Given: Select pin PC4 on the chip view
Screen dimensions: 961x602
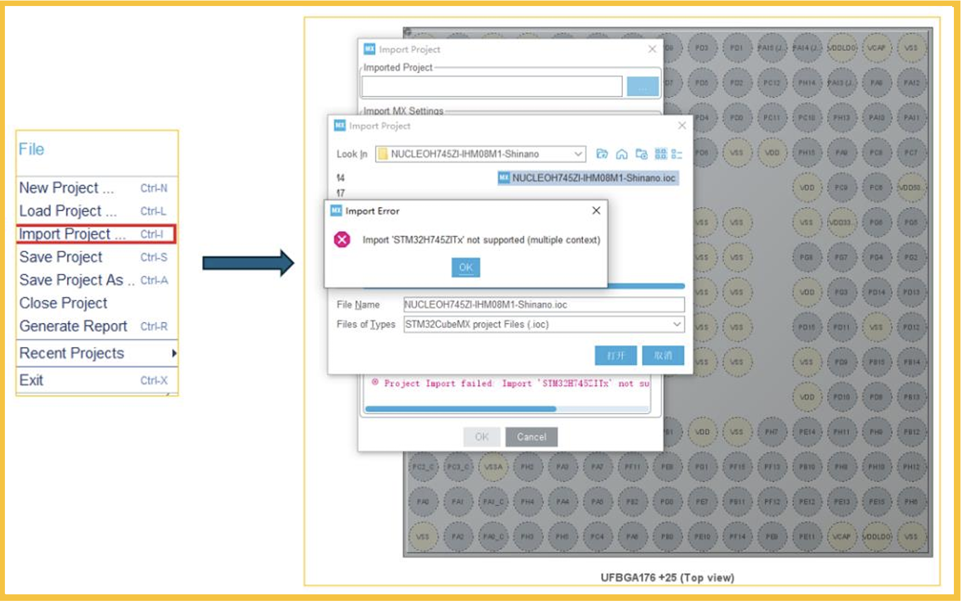Looking at the screenshot, I should [x=597, y=536].
